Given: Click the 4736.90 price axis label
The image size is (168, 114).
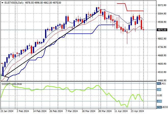Looking at the screenshot, I should 162,47.
